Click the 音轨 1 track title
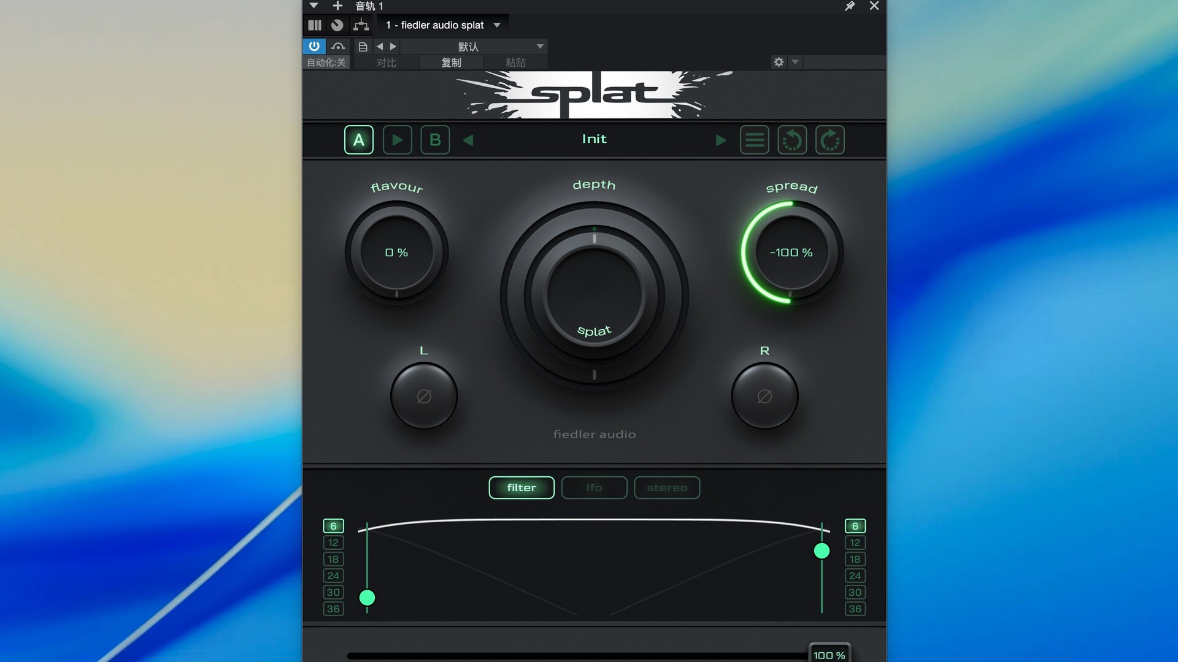The width and height of the screenshot is (1178, 662). pyautogui.click(x=369, y=6)
